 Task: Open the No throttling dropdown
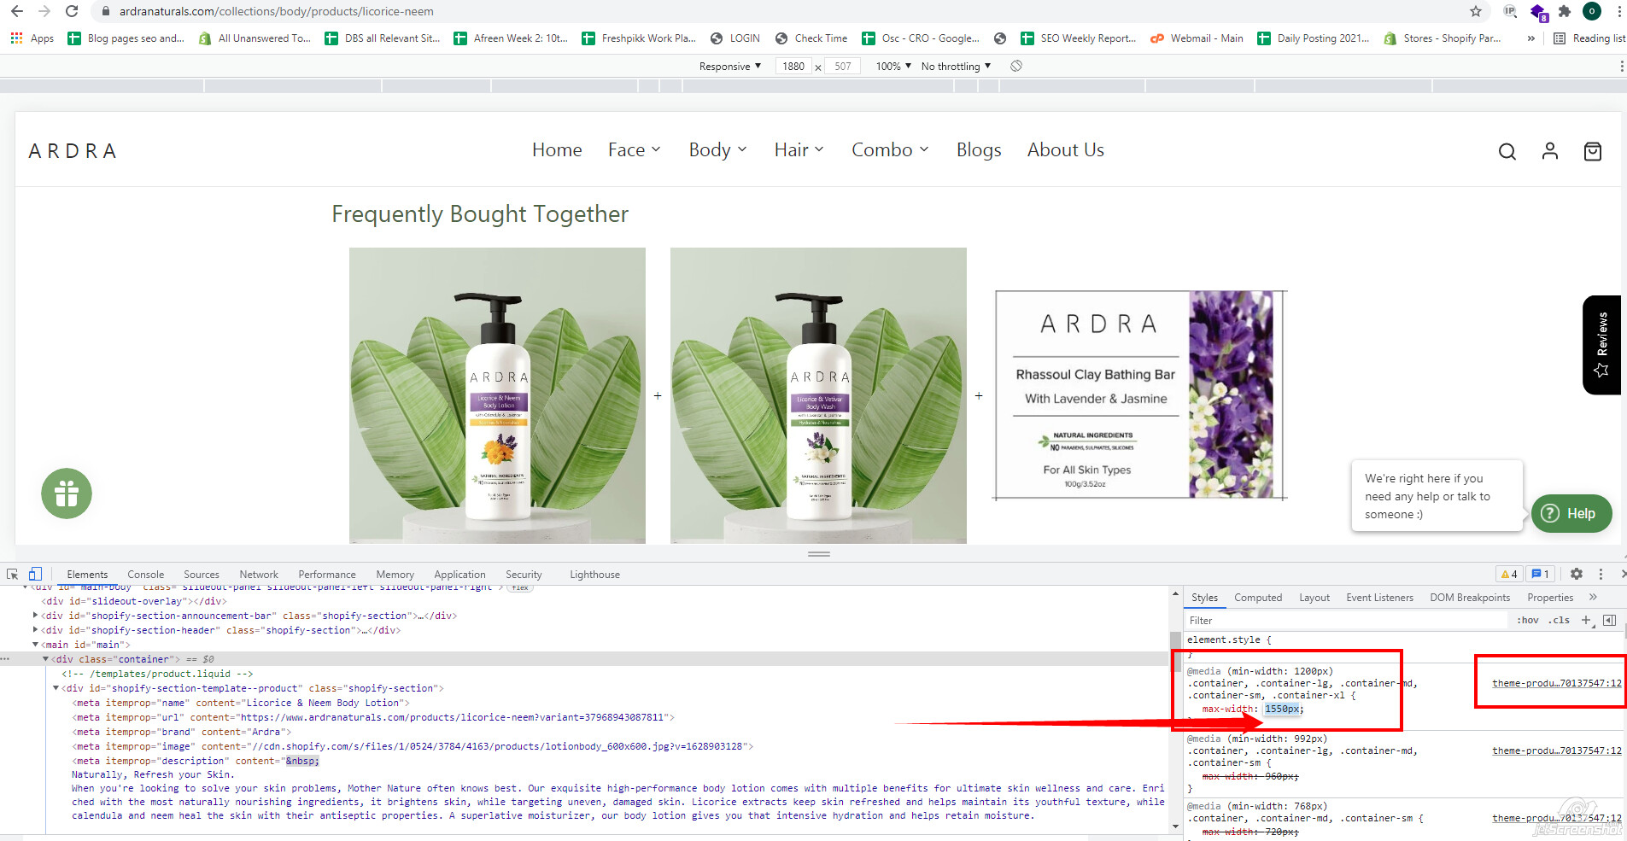tap(956, 66)
